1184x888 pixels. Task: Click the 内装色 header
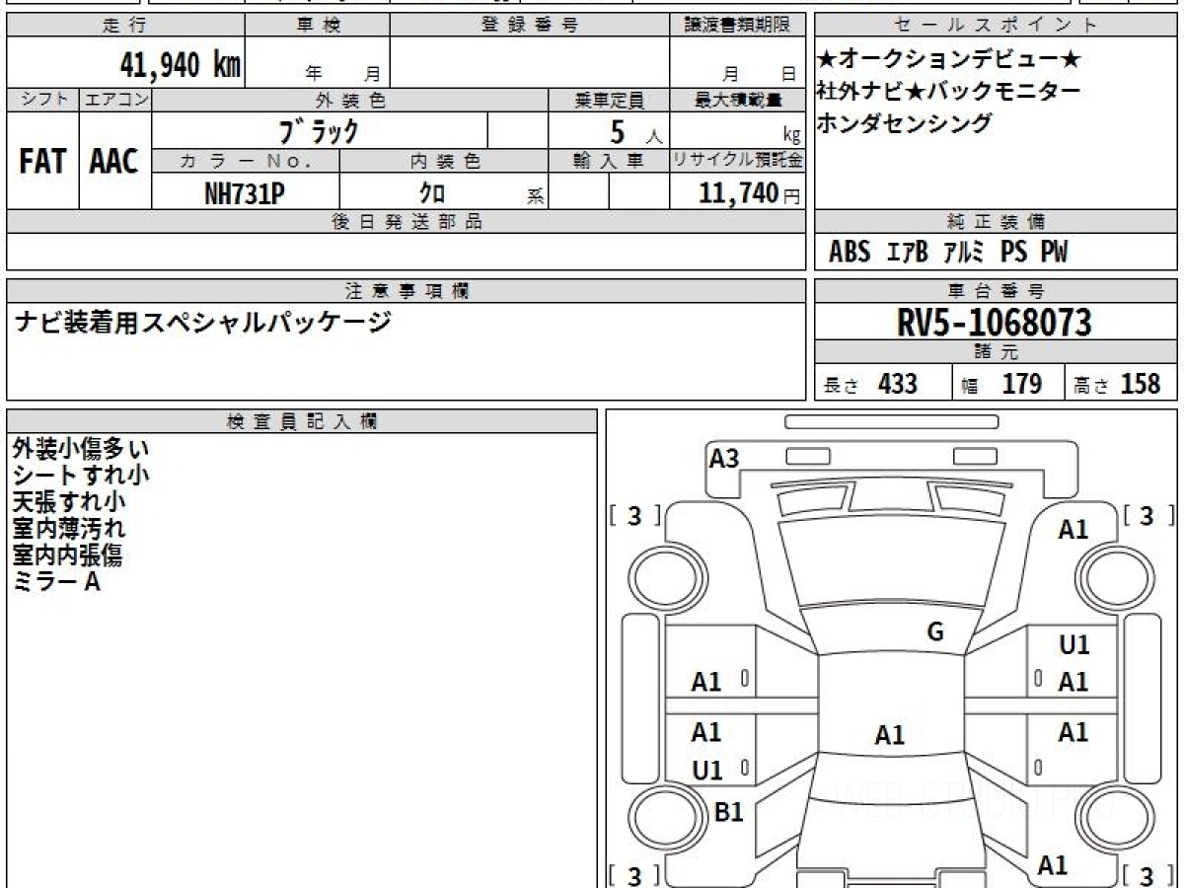tap(444, 161)
